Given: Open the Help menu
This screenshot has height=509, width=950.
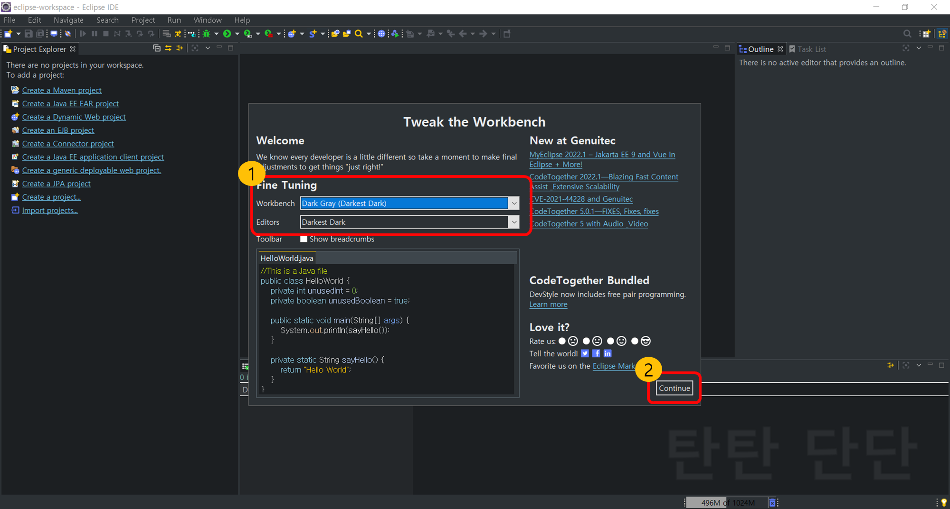Looking at the screenshot, I should (x=242, y=20).
